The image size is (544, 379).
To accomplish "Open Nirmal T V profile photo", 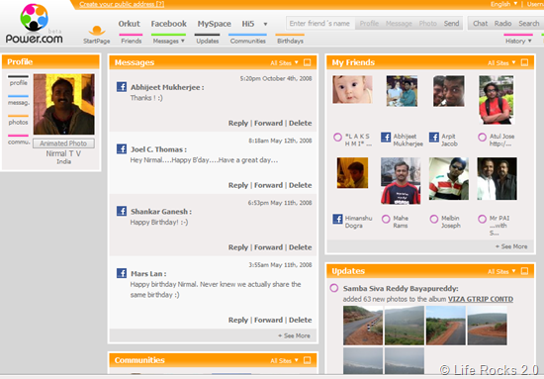I will pos(64,104).
